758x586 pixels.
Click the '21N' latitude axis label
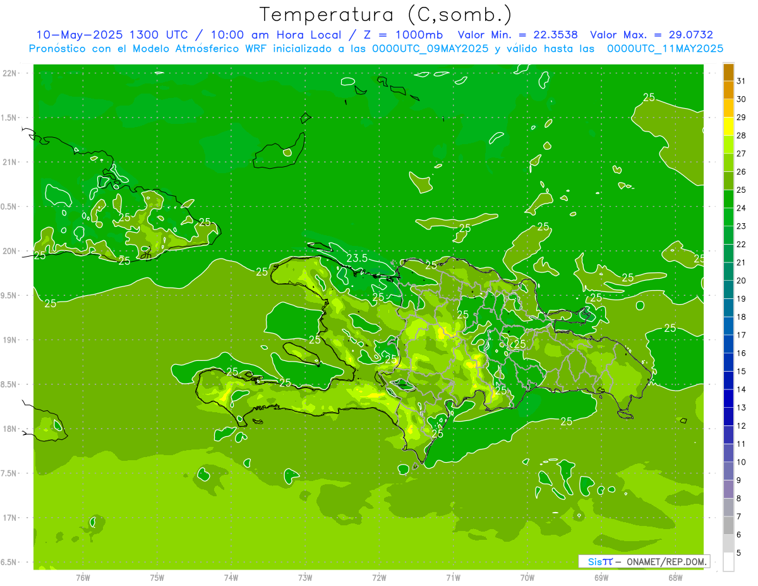pyautogui.click(x=9, y=162)
